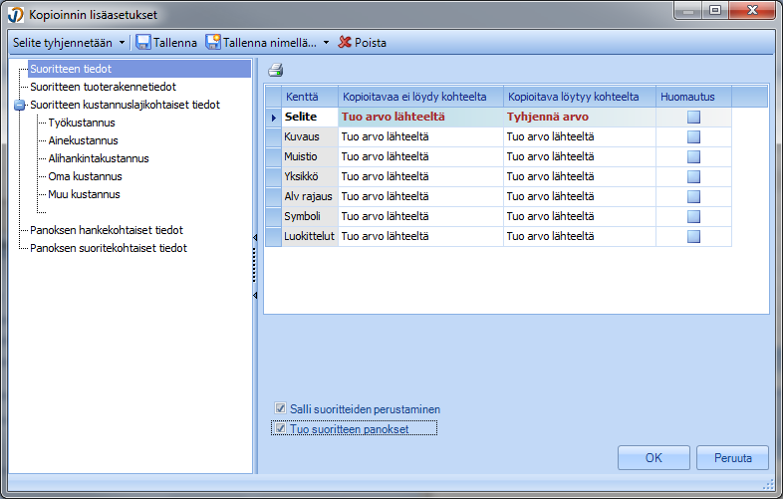Select Panoksen hankekohtaiset tiedot item
This screenshot has width=783, height=499.
107,230
